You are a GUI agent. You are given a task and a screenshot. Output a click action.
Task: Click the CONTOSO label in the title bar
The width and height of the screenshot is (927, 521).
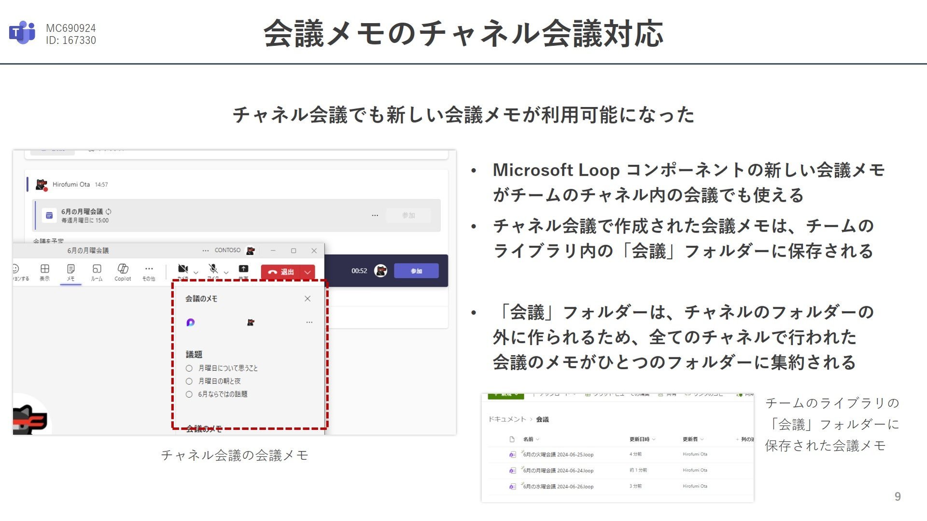227,250
